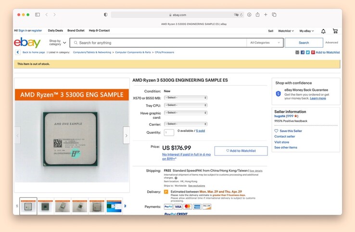This screenshot has width=355, height=232.
Task: Click the heart icon beside Save this Seller
Action: 276,131
